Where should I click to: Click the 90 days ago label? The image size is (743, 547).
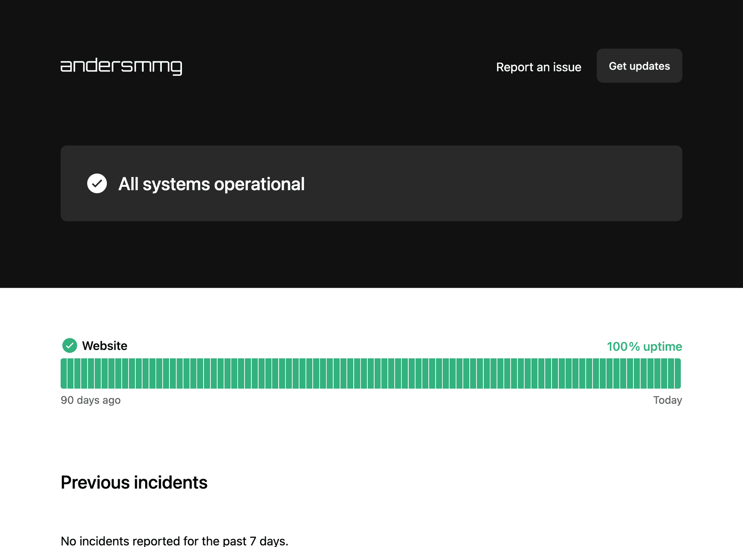[x=91, y=400]
